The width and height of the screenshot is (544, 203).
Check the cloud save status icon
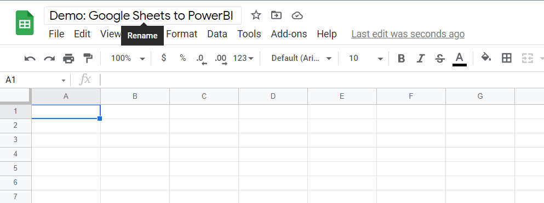[x=297, y=16]
